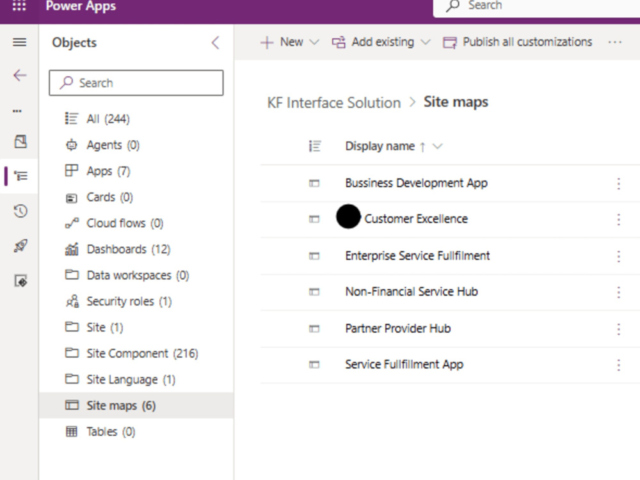Select Site Component (216) in objects list
The width and height of the screenshot is (640, 480).
coord(136,353)
